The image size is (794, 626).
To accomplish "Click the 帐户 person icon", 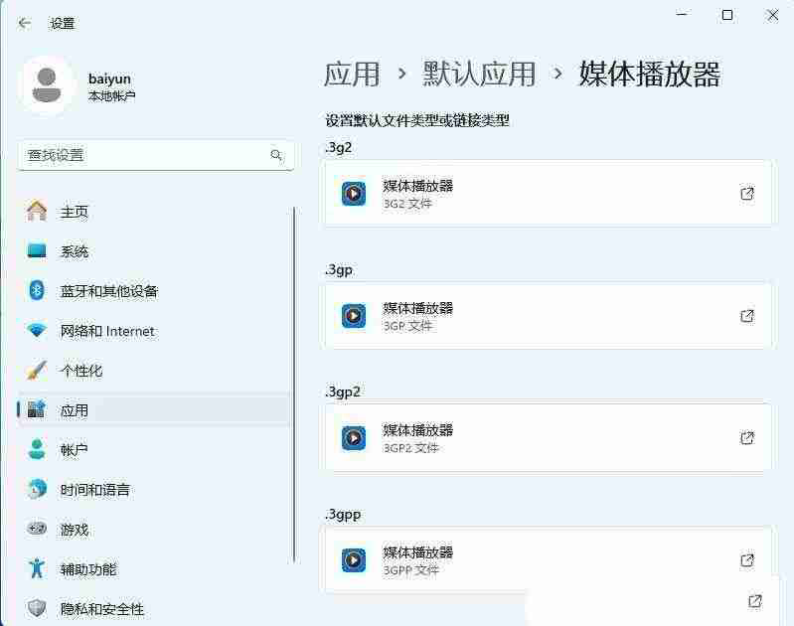I will (37, 449).
